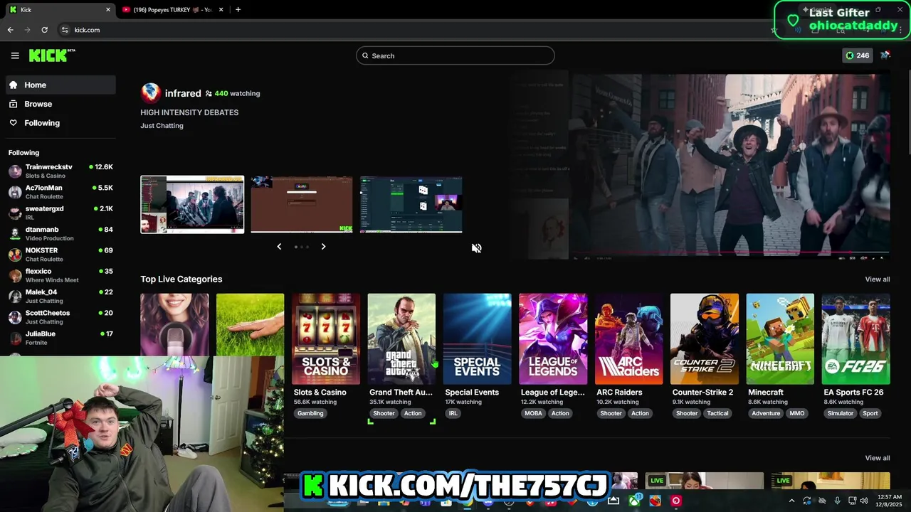Click the Following heart icon in the sidebar

[14, 123]
